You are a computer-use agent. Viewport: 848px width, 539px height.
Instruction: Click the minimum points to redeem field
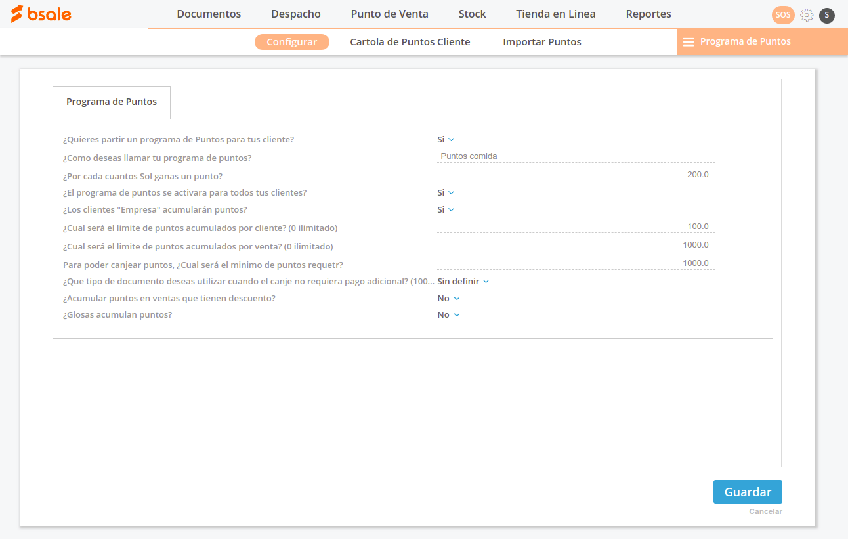click(576, 263)
